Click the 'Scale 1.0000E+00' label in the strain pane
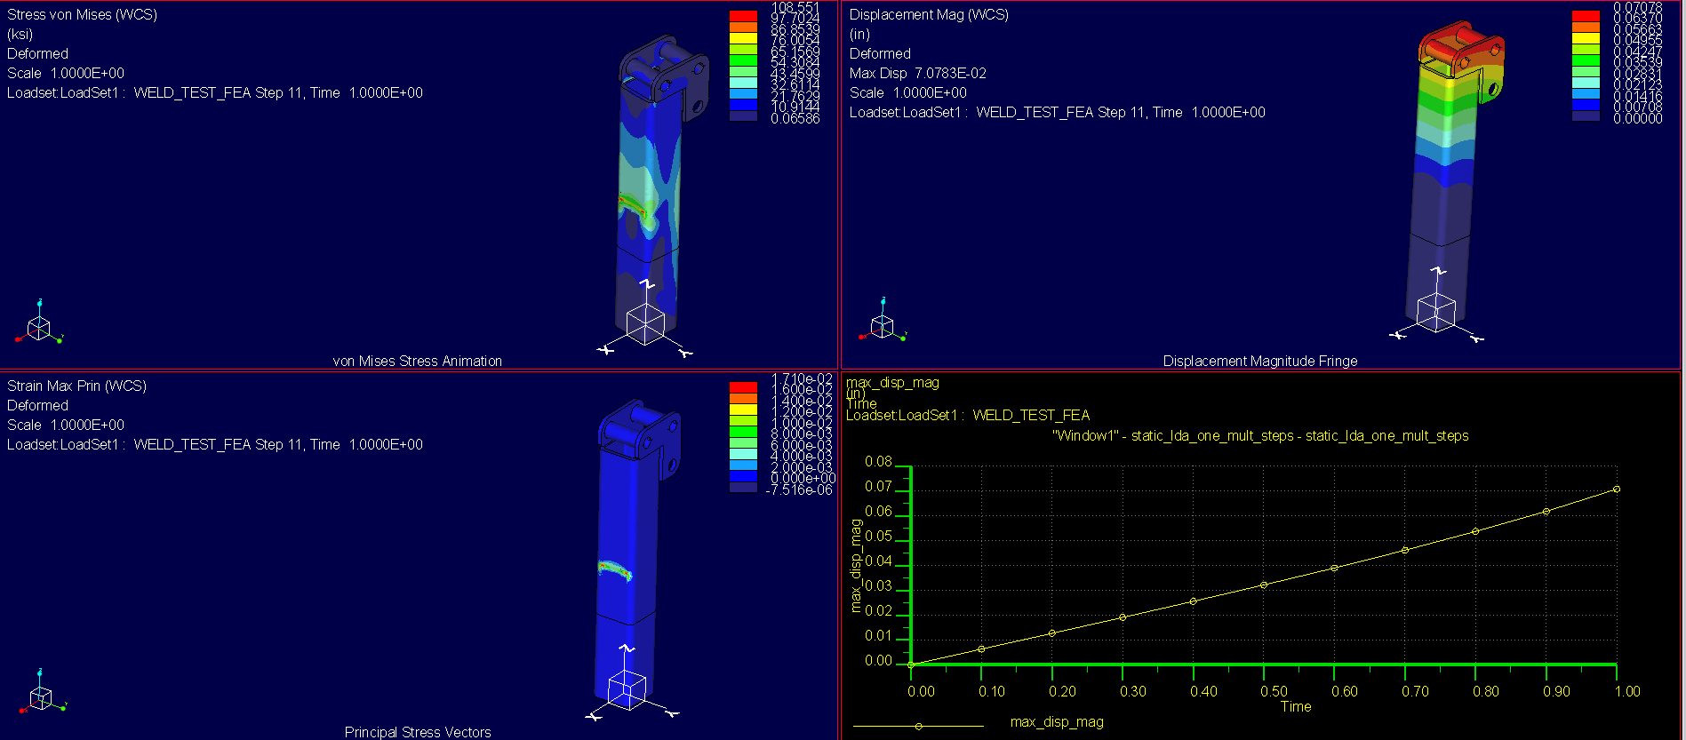The height and width of the screenshot is (740, 1686). (66, 425)
